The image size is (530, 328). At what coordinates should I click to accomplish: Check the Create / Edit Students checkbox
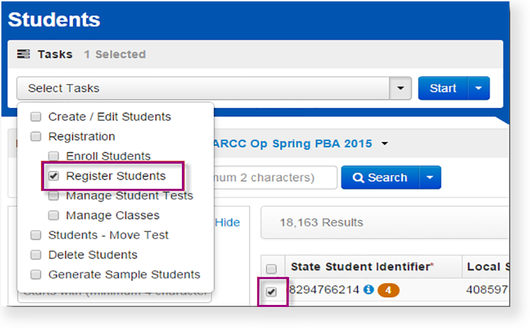[x=36, y=117]
